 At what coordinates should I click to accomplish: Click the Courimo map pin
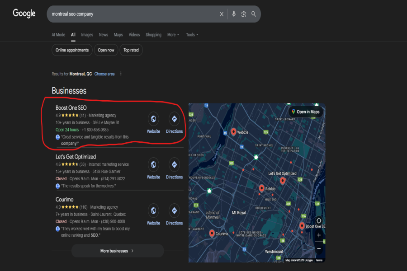(x=212, y=234)
